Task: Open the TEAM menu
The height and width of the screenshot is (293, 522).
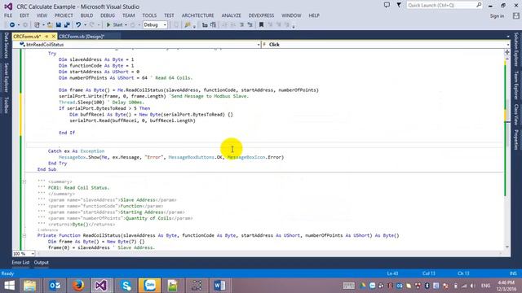Action: coord(129,15)
